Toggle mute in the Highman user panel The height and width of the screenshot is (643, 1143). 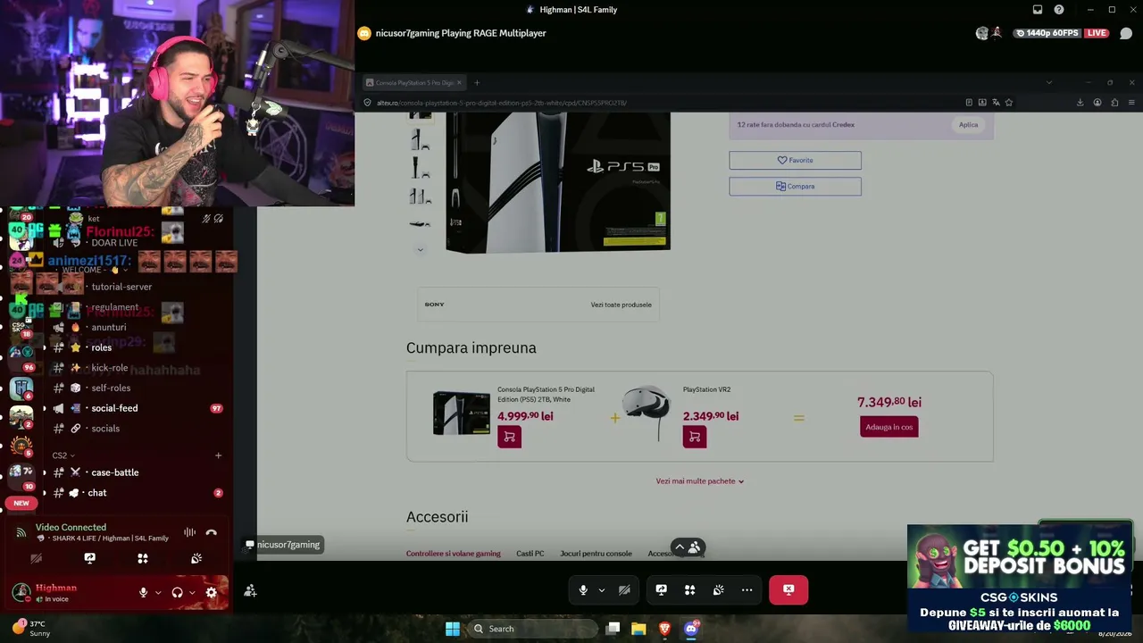point(143,592)
